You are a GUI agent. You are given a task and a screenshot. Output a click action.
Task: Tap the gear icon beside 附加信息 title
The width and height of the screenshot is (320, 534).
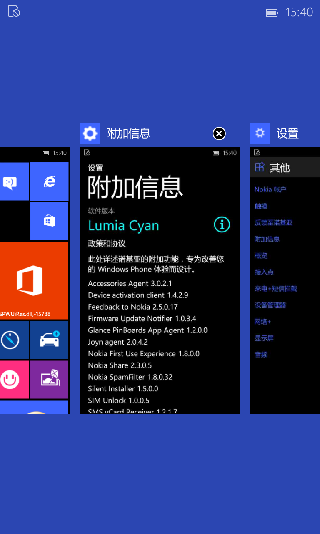point(90,133)
